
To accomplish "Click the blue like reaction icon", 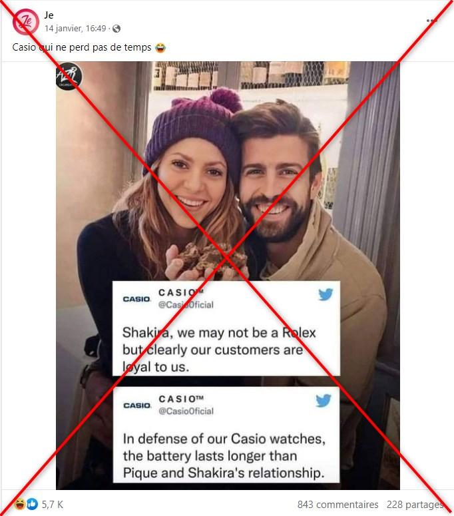I will 32,504.
